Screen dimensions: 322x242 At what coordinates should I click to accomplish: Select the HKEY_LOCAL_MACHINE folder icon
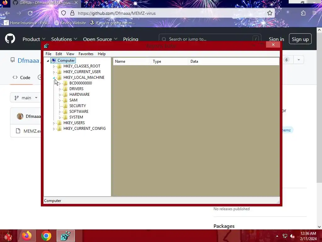tap(59, 78)
